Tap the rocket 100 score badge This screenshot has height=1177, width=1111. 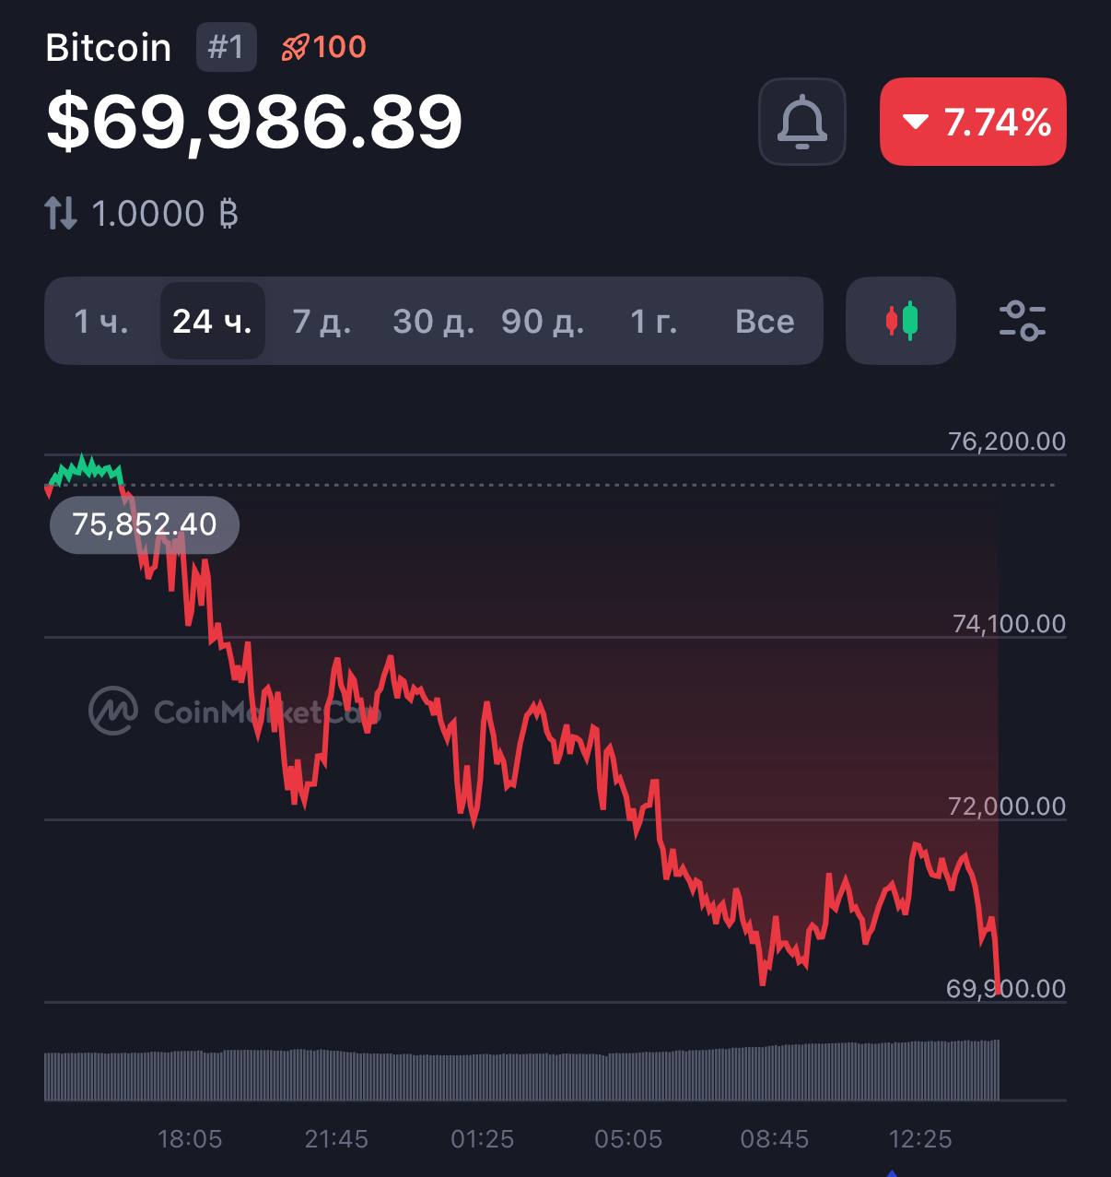(324, 47)
